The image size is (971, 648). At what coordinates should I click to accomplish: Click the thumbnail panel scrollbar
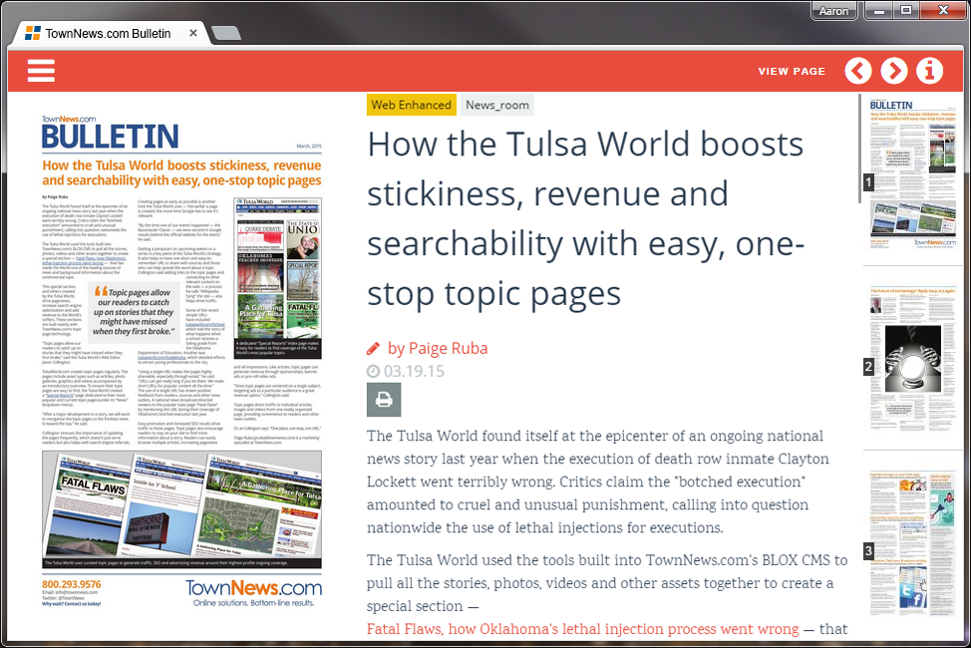pyautogui.click(x=859, y=149)
